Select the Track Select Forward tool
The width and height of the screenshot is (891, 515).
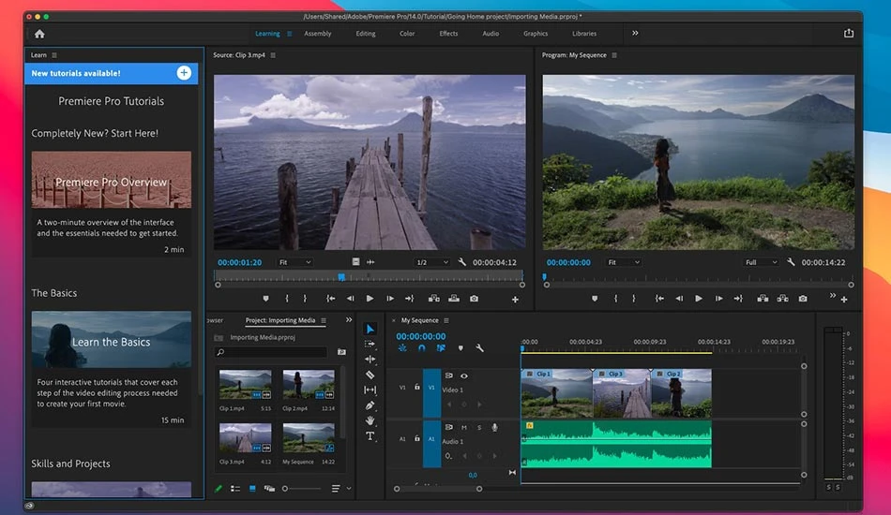(x=370, y=344)
